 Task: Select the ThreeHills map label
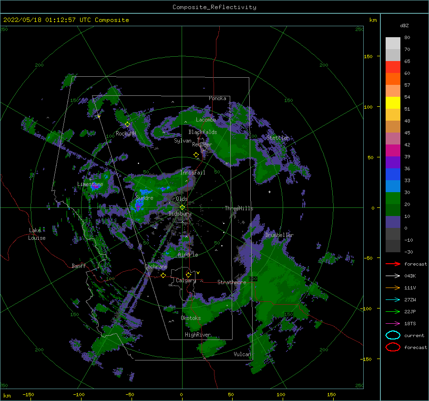tap(239, 208)
